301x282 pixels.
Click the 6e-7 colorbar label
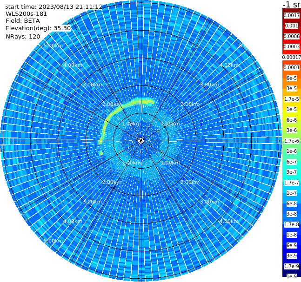click(x=292, y=162)
